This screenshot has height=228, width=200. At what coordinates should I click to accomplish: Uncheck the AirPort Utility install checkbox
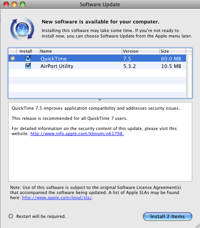click(x=28, y=66)
